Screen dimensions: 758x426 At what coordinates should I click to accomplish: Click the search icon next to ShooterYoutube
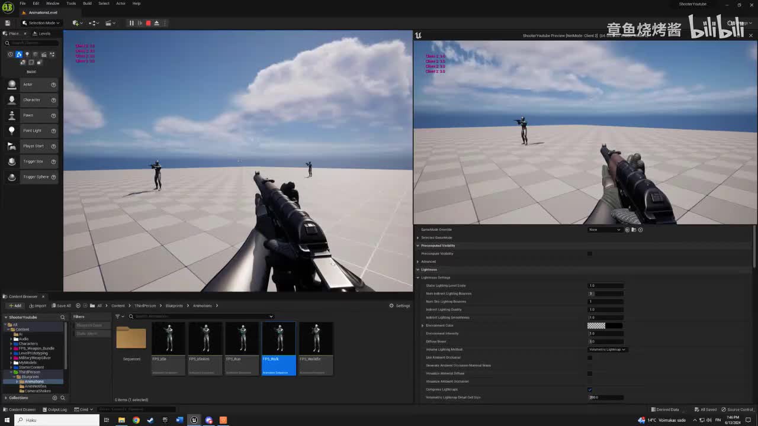(x=62, y=317)
